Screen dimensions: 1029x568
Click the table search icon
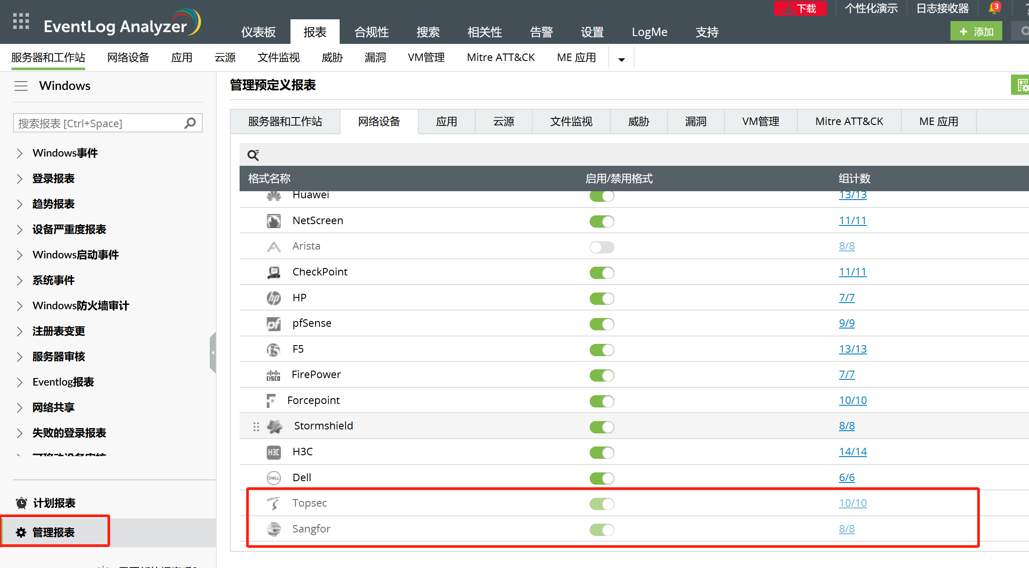(253, 155)
